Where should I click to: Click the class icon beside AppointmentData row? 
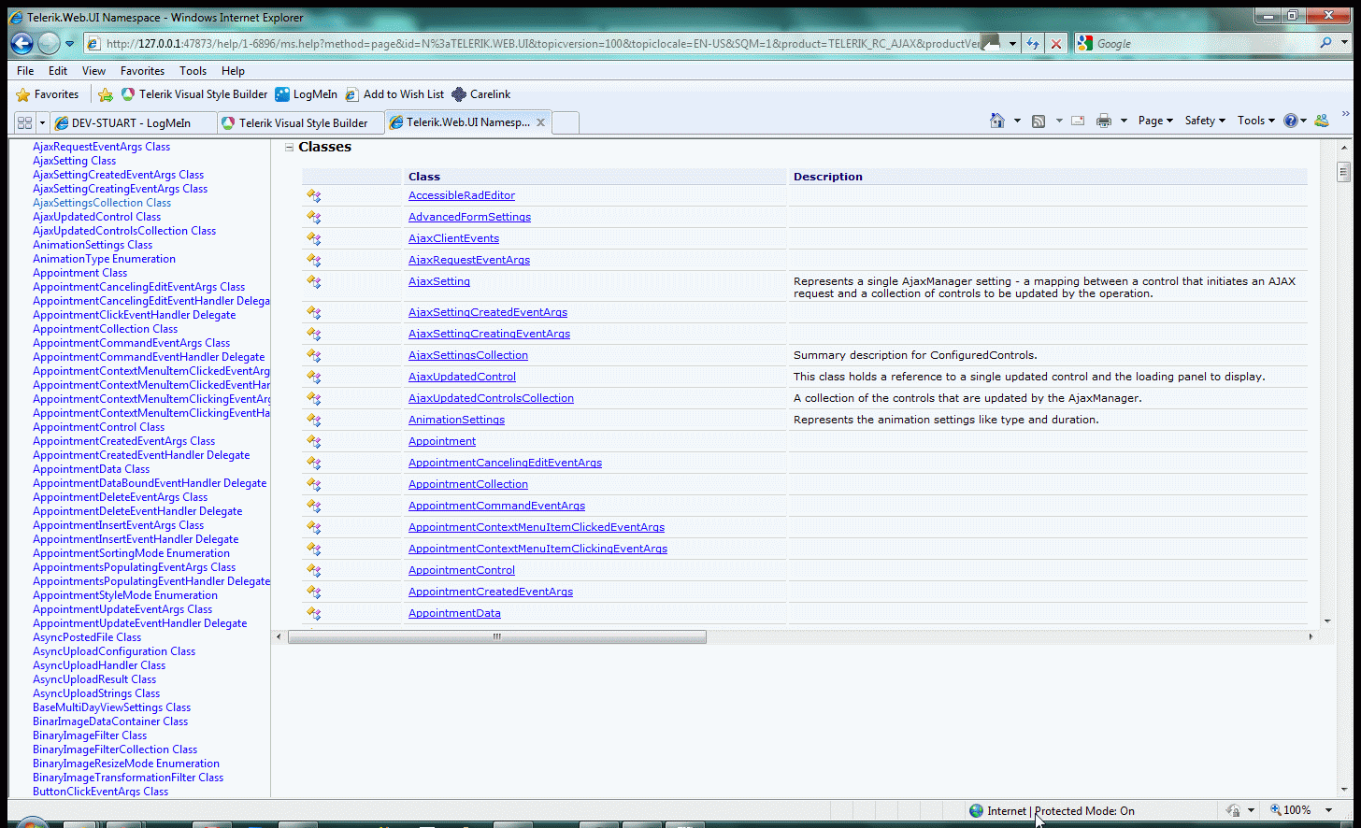(313, 613)
